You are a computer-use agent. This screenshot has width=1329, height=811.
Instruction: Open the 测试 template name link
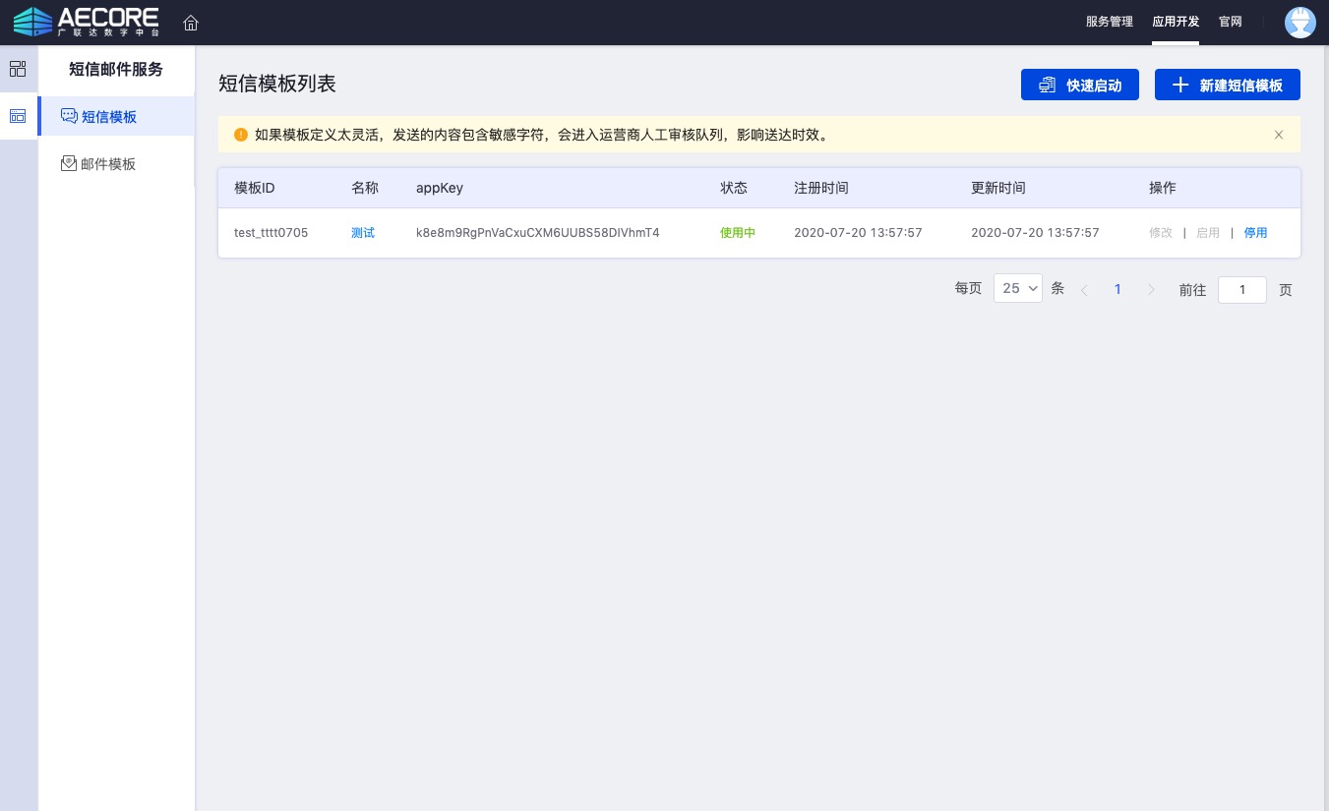coord(362,233)
